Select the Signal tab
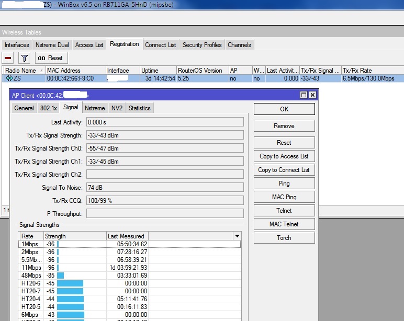404x321 pixels. pos(71,107)
